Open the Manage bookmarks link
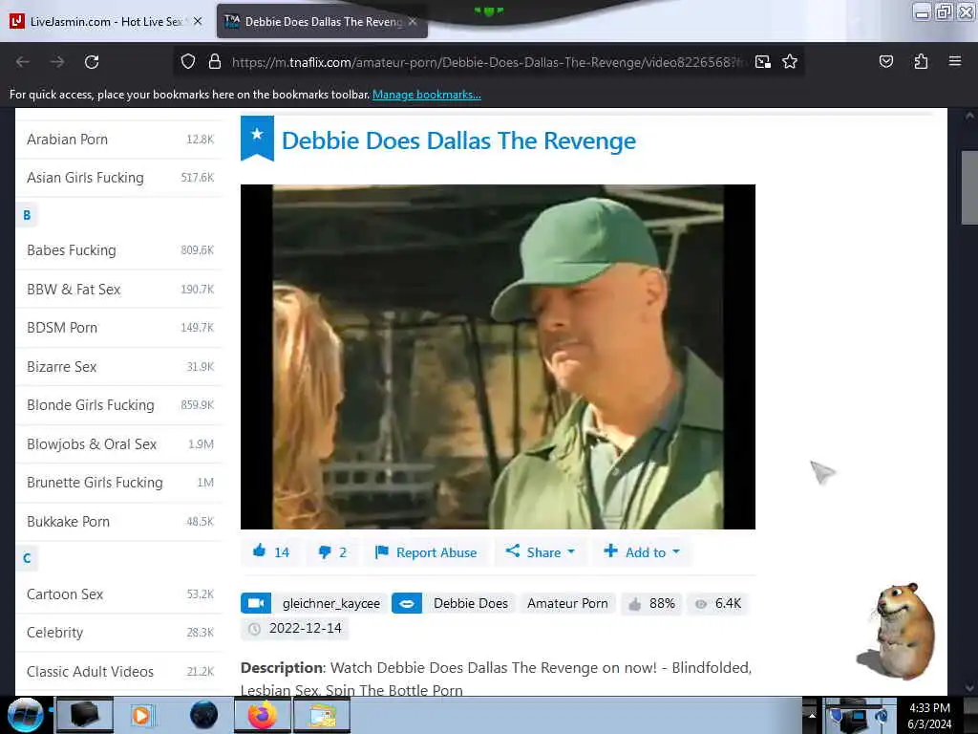The height and width of the screenshot is (734, 978). 427,95
